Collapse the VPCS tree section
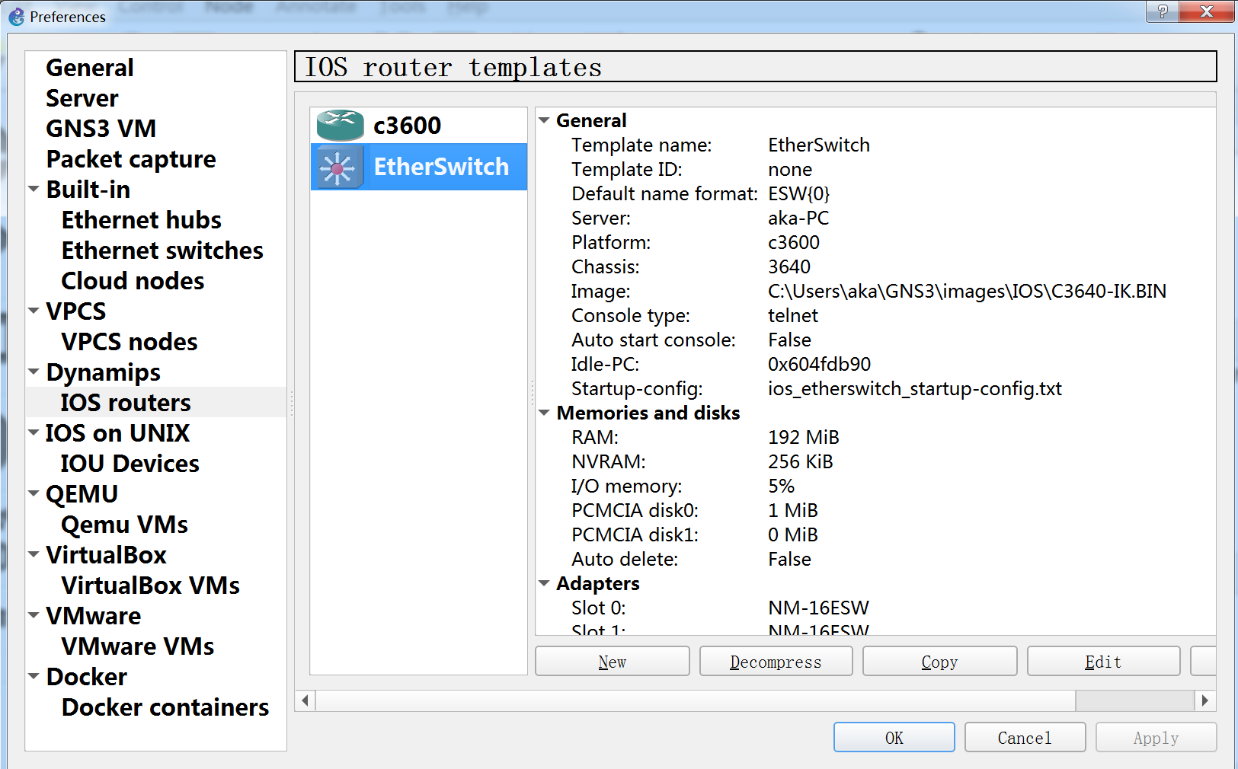 click(x=34, y=310)
